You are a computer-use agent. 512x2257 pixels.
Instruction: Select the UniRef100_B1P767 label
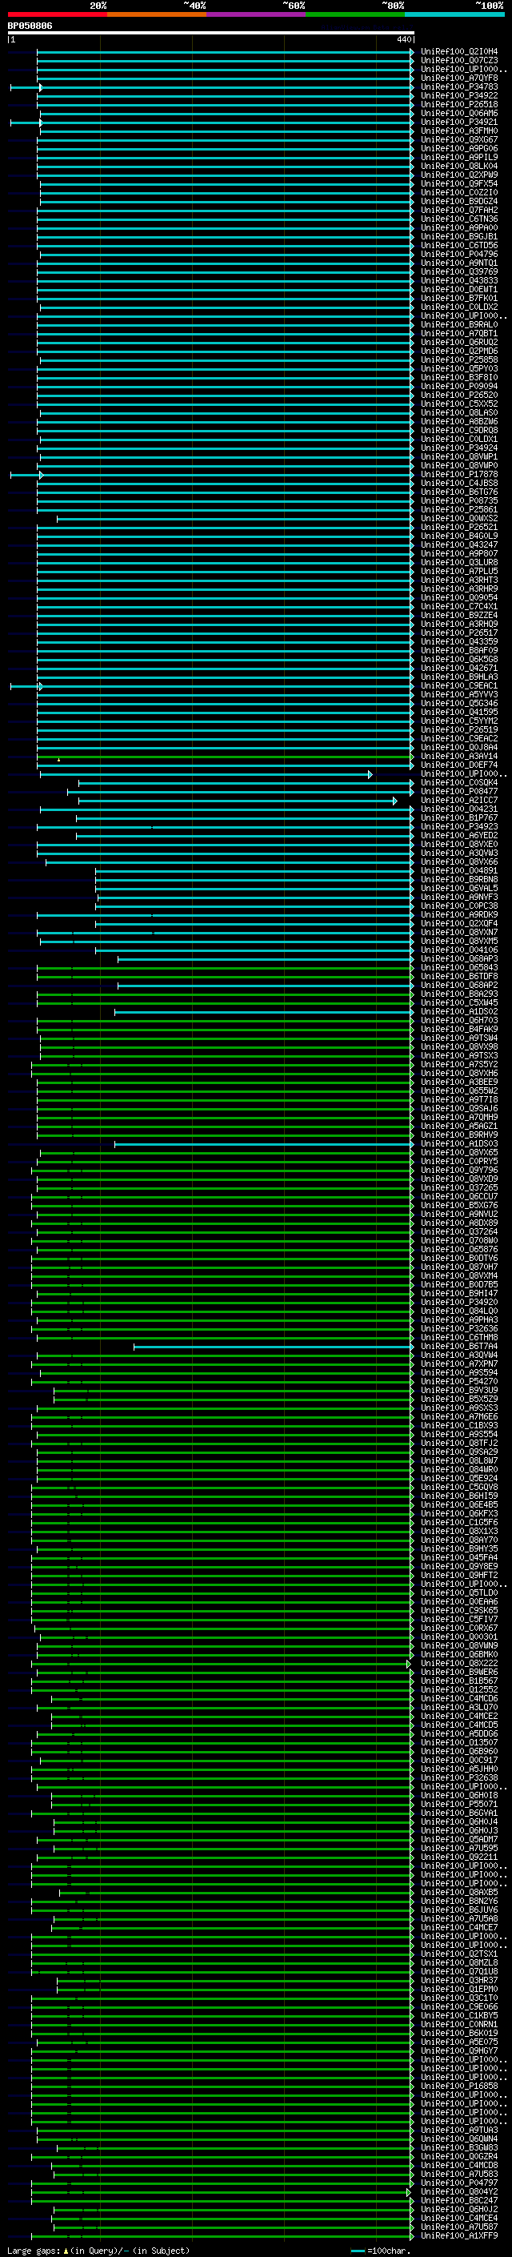point(459,817)
